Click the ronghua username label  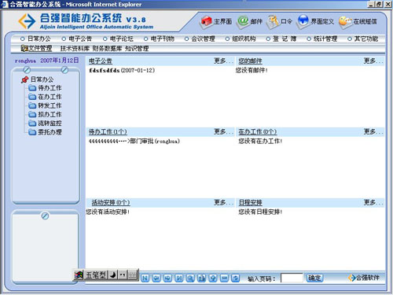coord(25,61)
